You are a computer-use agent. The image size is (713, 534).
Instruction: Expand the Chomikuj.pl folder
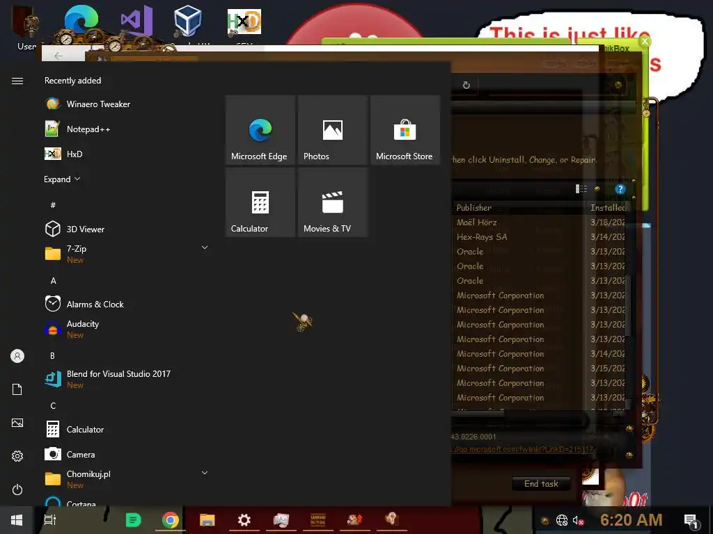205,473
